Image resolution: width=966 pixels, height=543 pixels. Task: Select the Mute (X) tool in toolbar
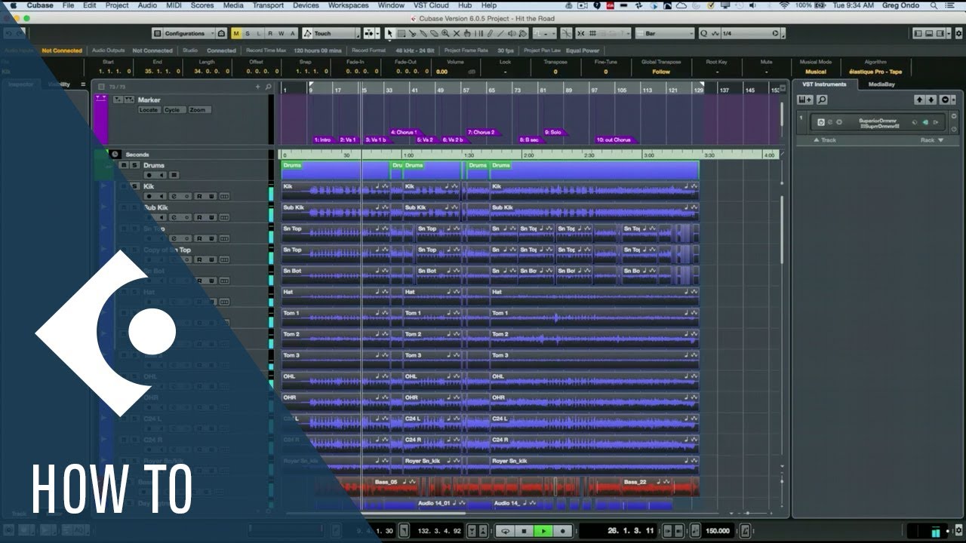point(457,33)
